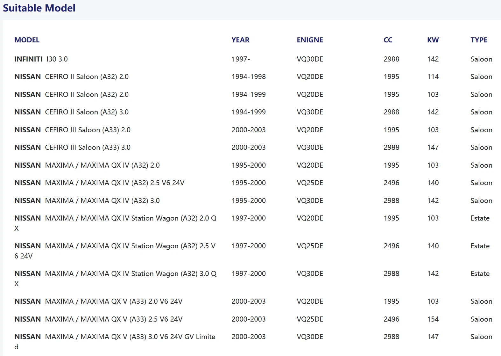Click MAXIMA QX IV Station Wagon (A32) 2.0 QX
Image resolution: width=501 pixels, height=356 pixels.
tap(116, 223)
